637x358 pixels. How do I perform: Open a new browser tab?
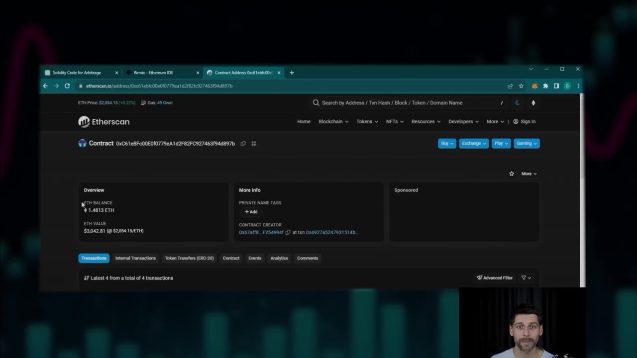click(x=292, y=73)
